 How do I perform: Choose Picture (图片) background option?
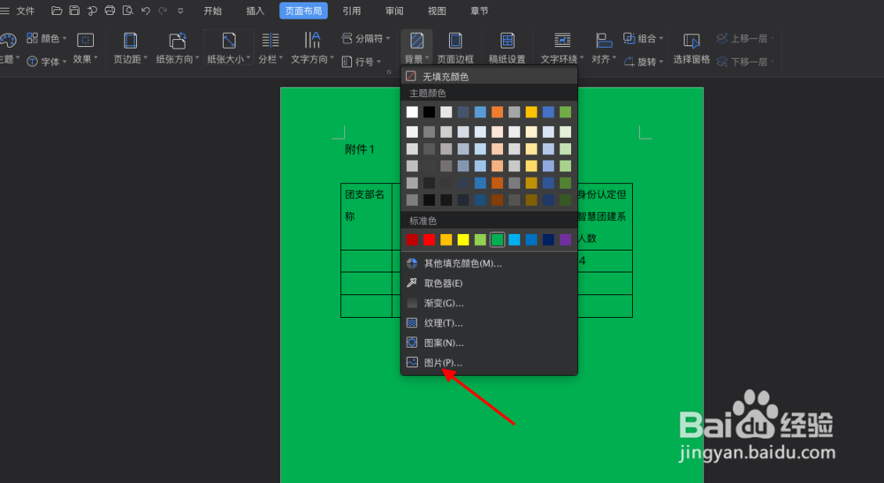[490, 363]
